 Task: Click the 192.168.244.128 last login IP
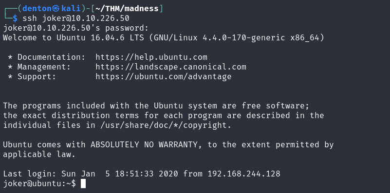[x=244, y=174]
